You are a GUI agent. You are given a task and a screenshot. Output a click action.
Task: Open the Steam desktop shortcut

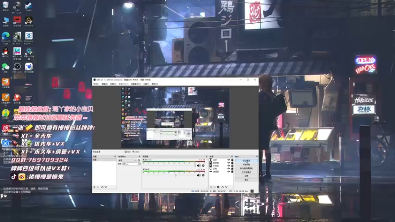click(x=29, y=6)
